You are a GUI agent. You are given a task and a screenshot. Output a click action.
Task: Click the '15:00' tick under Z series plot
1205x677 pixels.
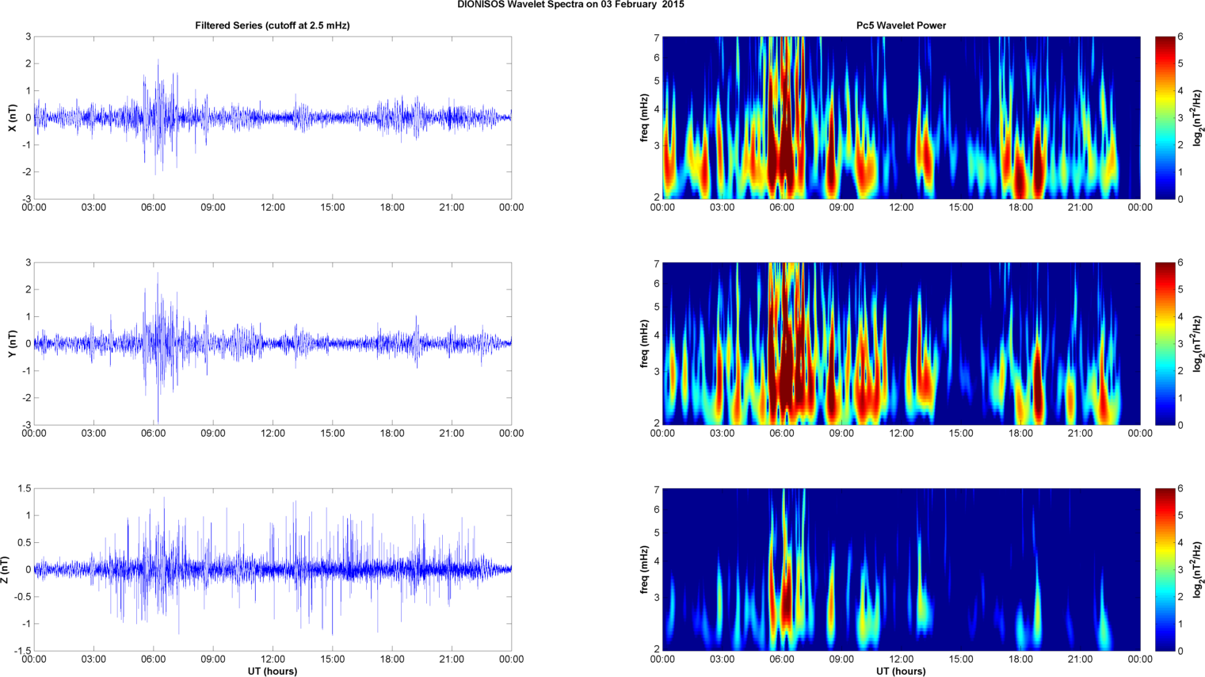(x=333, y=659)
